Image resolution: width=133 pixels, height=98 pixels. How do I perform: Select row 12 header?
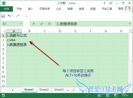(3, 85)
